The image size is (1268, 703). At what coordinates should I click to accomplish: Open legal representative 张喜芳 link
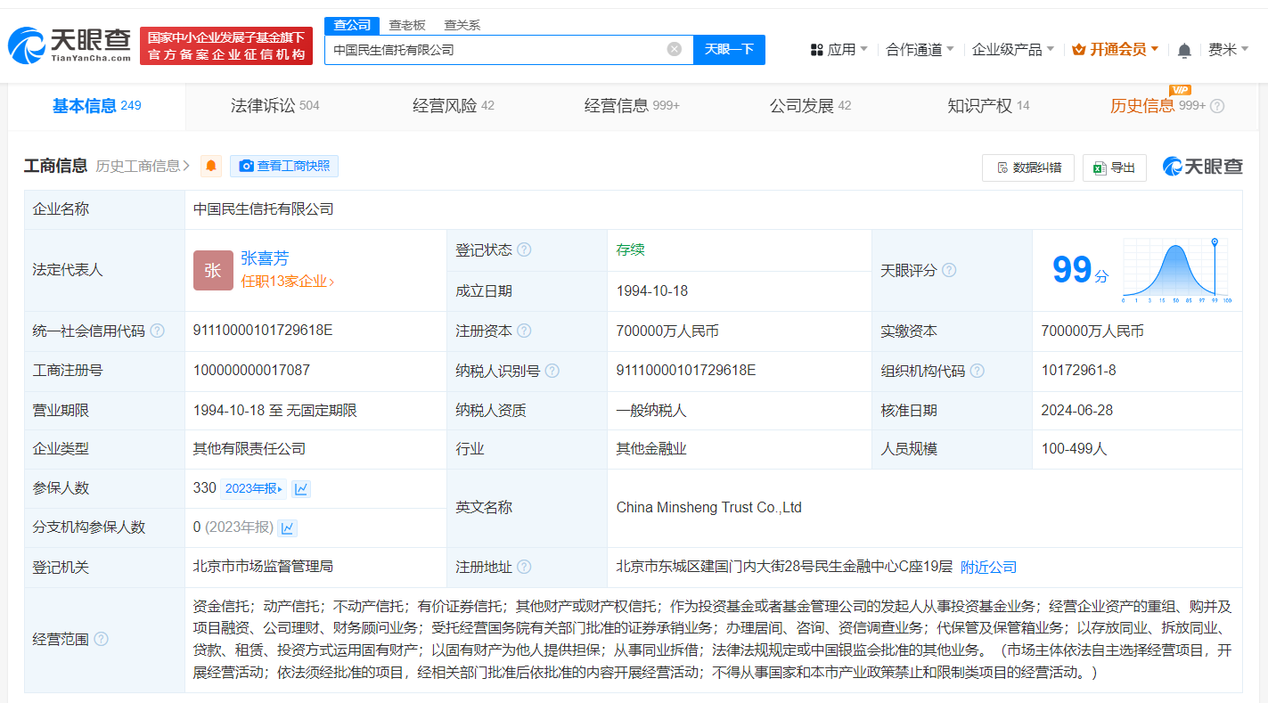(265, 258)
